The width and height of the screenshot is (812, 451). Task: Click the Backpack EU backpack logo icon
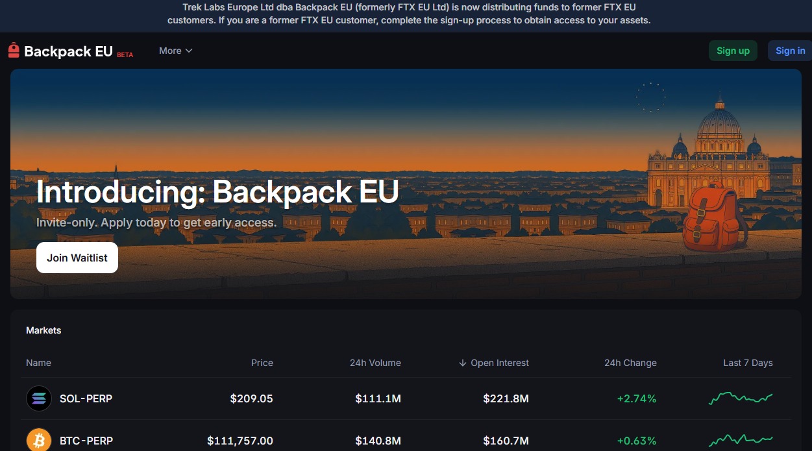(13, 50)
